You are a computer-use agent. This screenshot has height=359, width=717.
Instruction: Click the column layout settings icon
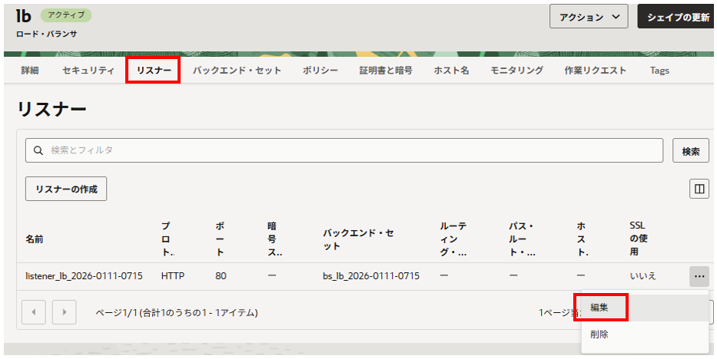[699, 189]
